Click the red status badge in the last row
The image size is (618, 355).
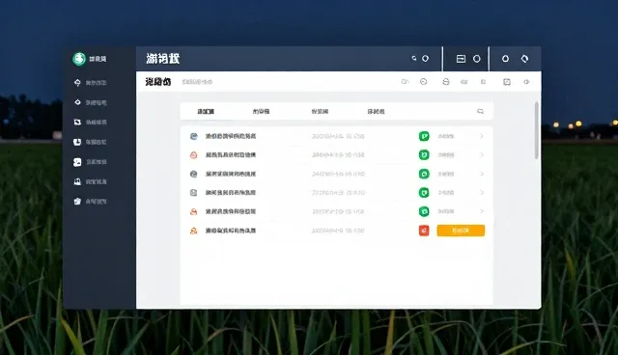click(424, 231)
